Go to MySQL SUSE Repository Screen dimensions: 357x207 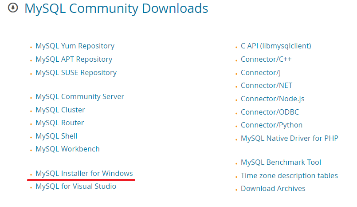pos(76,72)
